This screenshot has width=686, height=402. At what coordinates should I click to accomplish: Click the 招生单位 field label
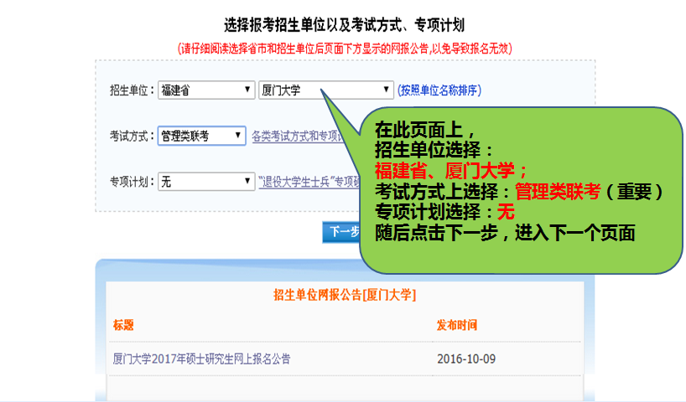(x=133, y=90)
